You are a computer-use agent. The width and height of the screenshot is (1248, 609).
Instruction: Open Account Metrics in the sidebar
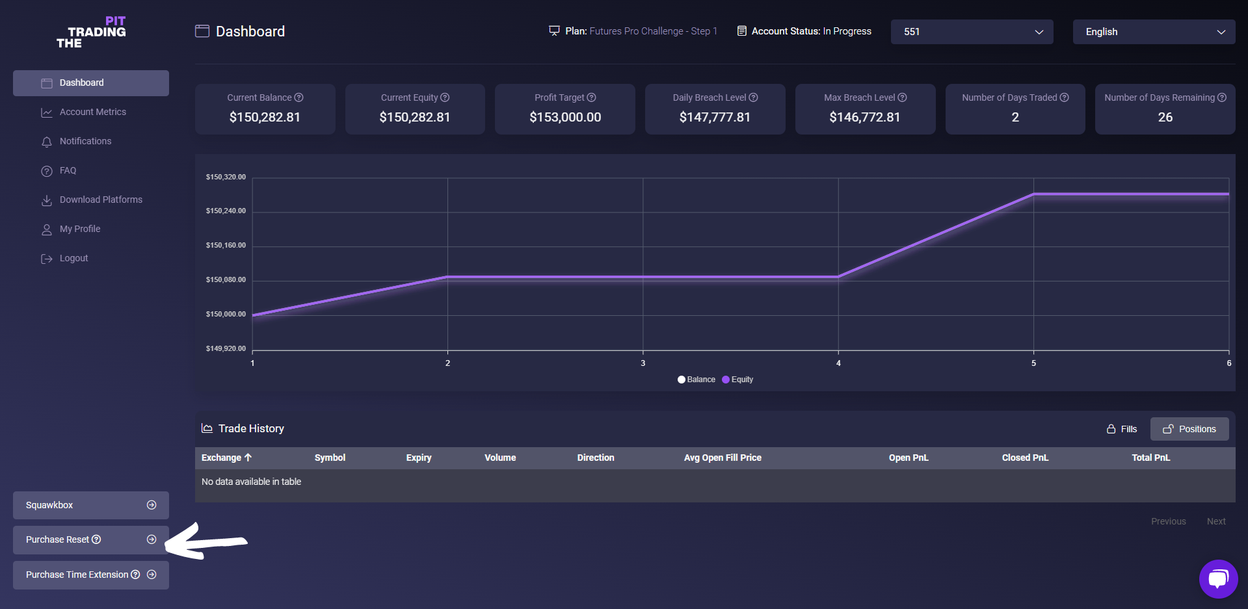click(x=92, y=112)
